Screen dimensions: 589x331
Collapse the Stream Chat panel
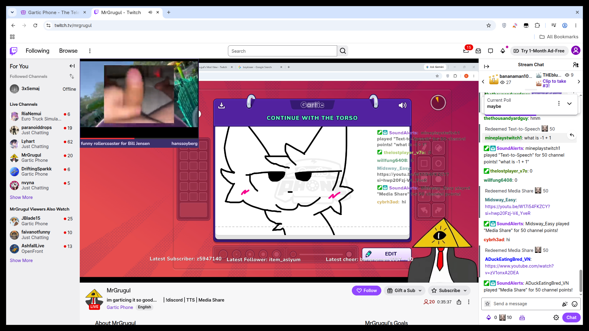click(x=487, y=66)
